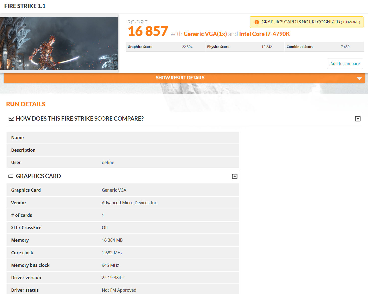Click the RUN DETAILS heading
This screenshot has width=368, height=294.
[x=26, y=104]
